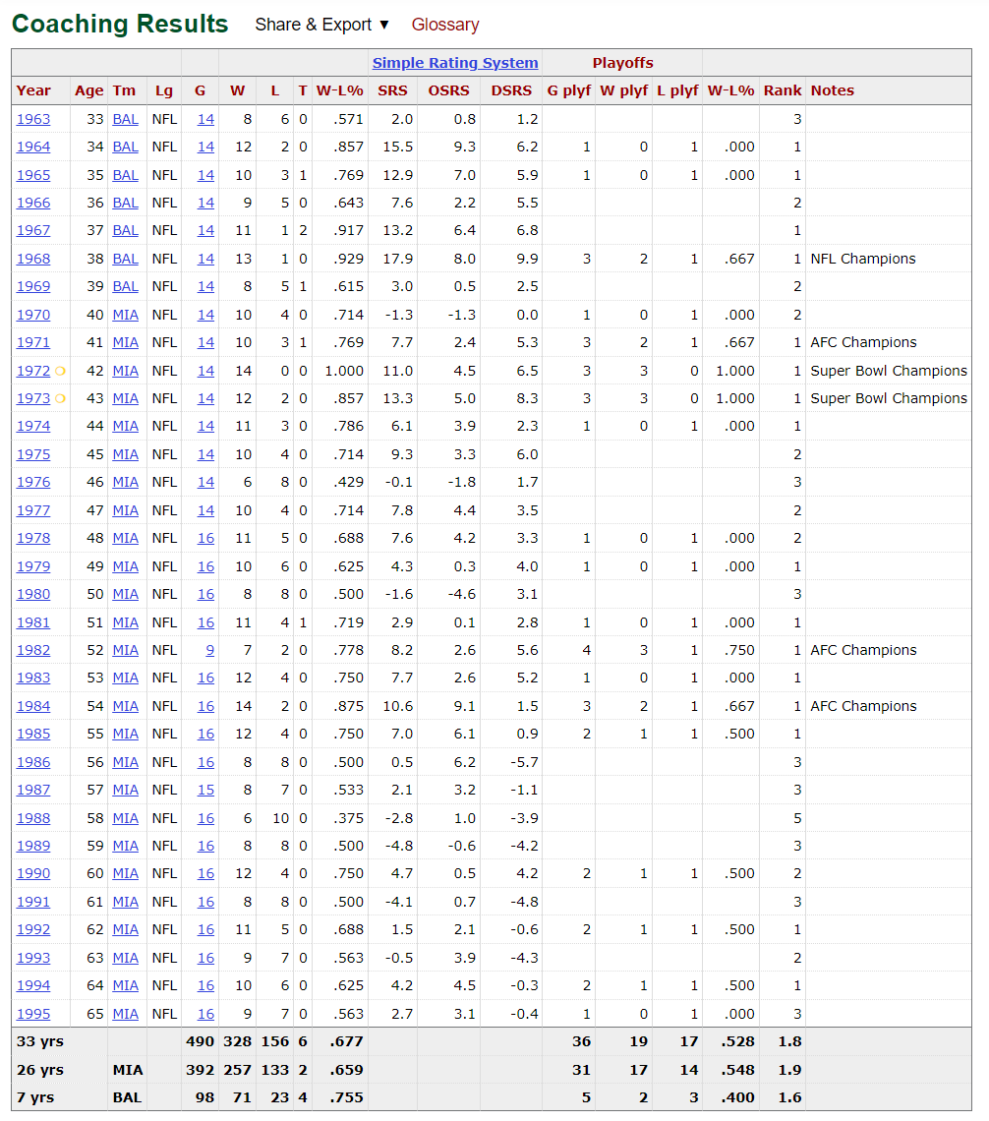This screenshot has width=989, height=1121.
Task: Open the 1995 season year link
Action: [x=33, y=1014]
